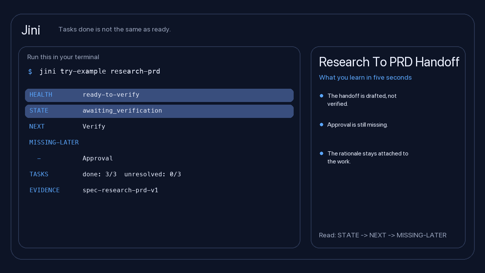Click the command 'jini try-example research-prd'

[100, 71]
